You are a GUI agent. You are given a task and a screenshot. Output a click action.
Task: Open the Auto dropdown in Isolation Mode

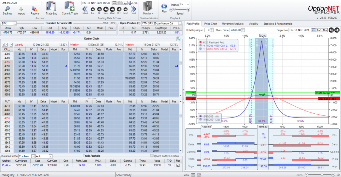click(x=51, y=156)
